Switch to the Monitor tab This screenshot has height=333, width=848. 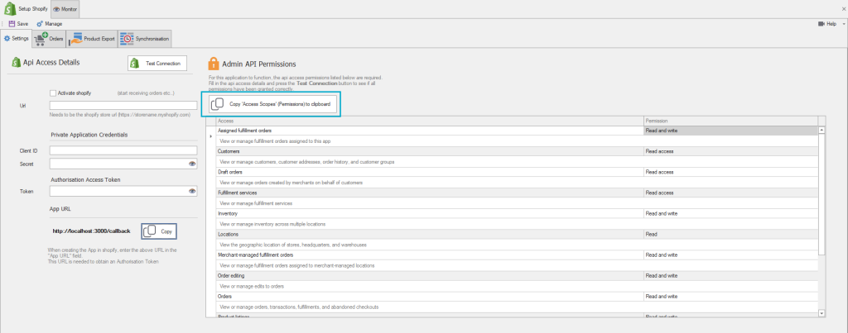click(65, 9)
